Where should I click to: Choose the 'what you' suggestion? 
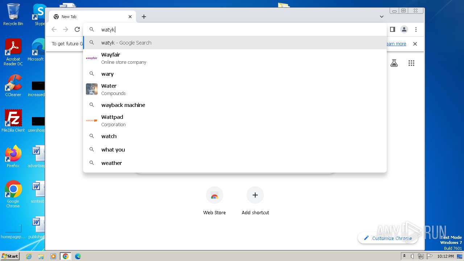pyautogui.click(x=235, y=150)
